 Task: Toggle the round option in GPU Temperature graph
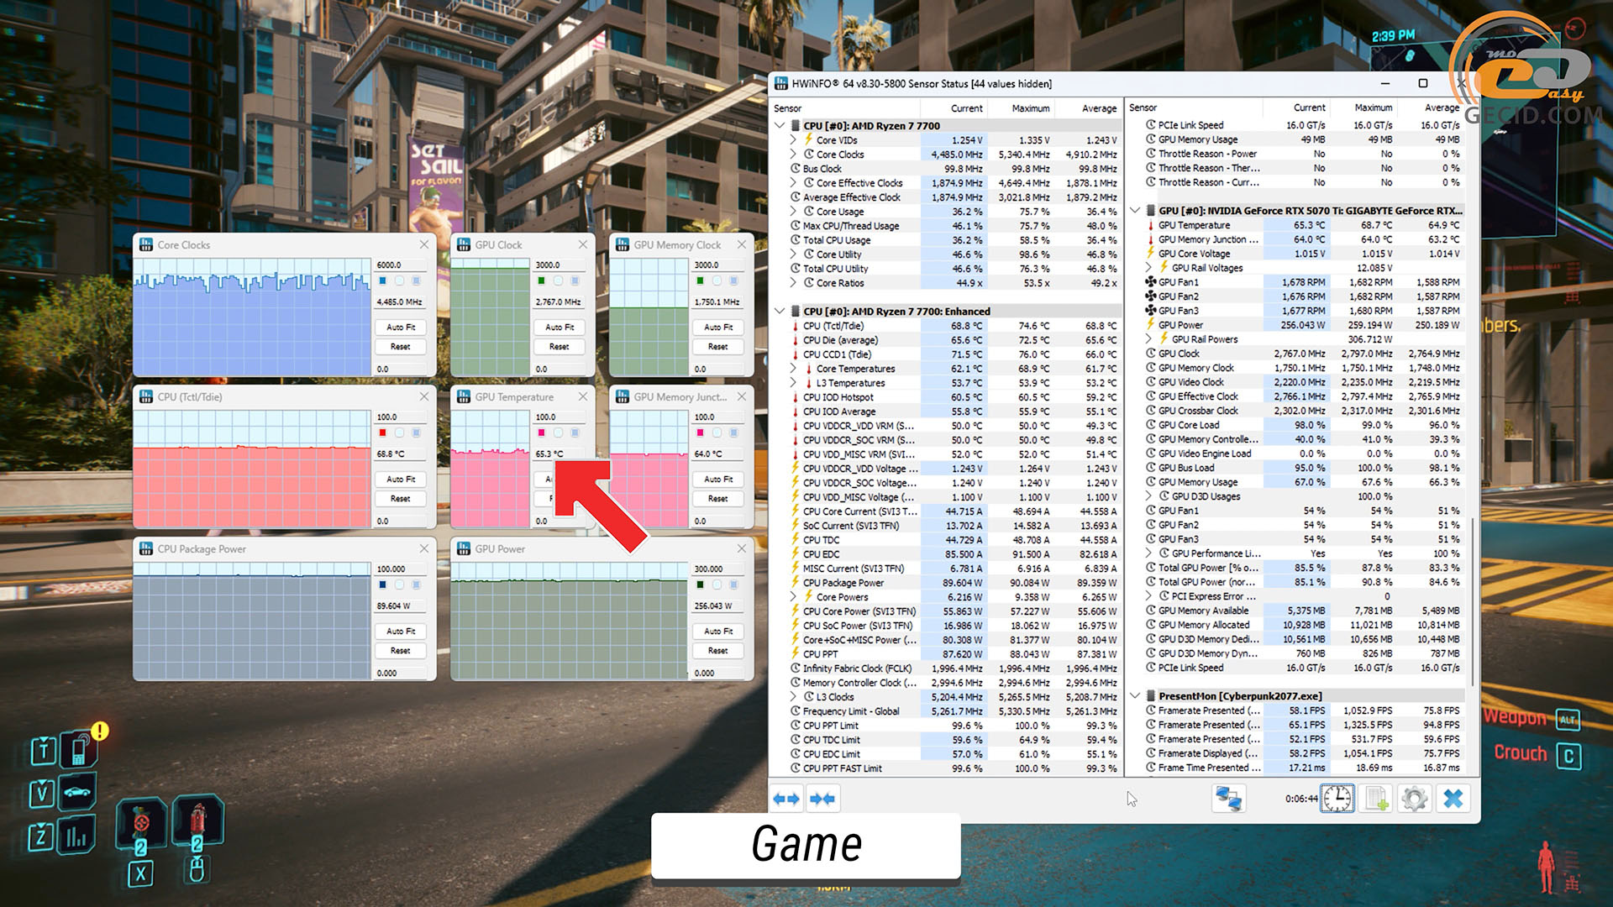[x=558, y=433]
